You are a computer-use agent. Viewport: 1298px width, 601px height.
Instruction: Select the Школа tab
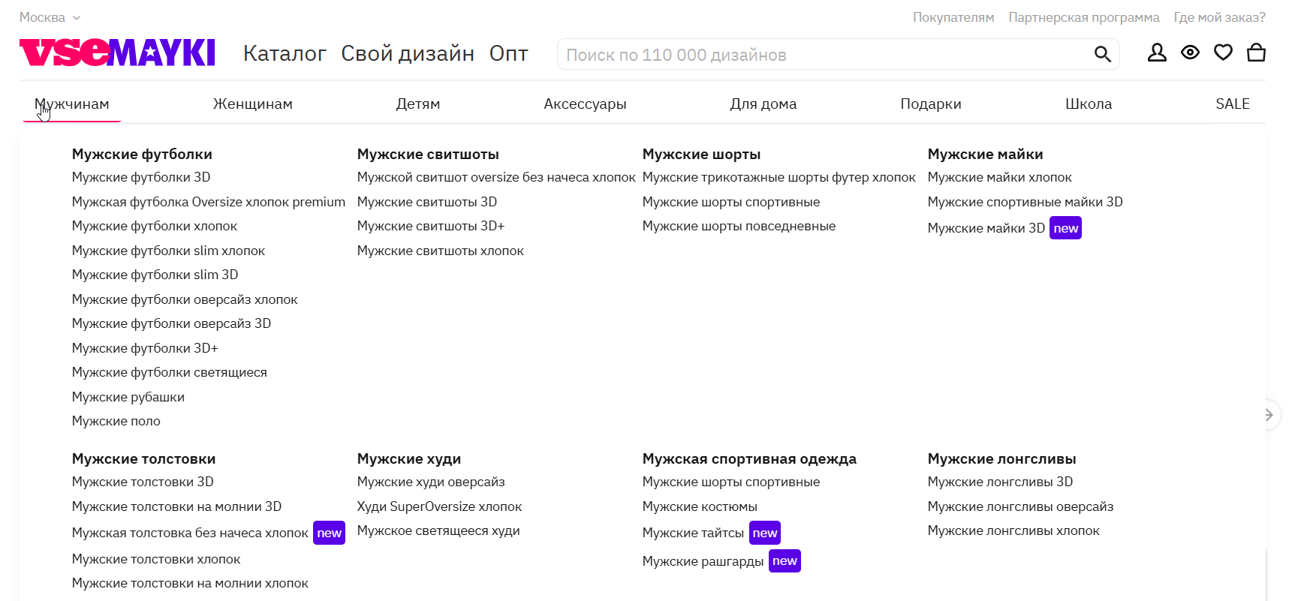point(1089,104)
